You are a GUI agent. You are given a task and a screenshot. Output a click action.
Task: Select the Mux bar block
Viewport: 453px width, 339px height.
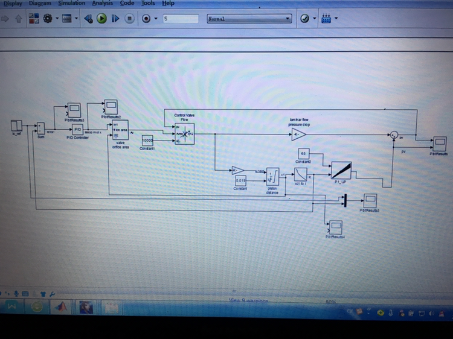point(345,200)
